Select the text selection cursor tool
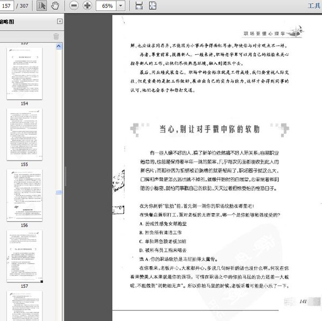The height and width of the screenshot is (321, 322). coord(42,5)
